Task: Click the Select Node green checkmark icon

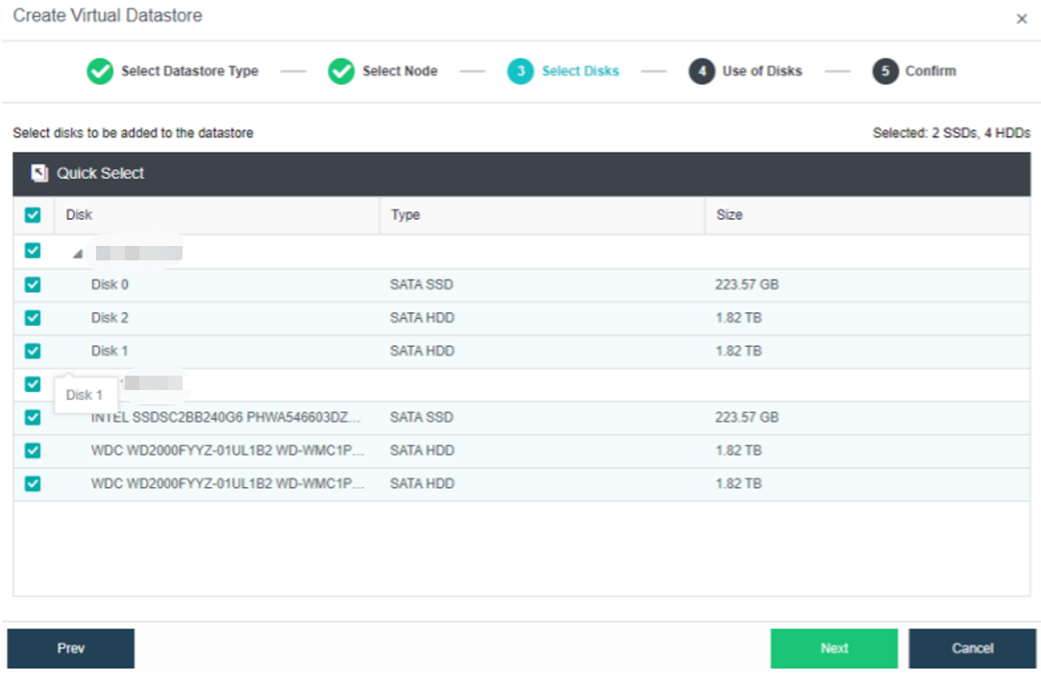Action: [341, 71]
